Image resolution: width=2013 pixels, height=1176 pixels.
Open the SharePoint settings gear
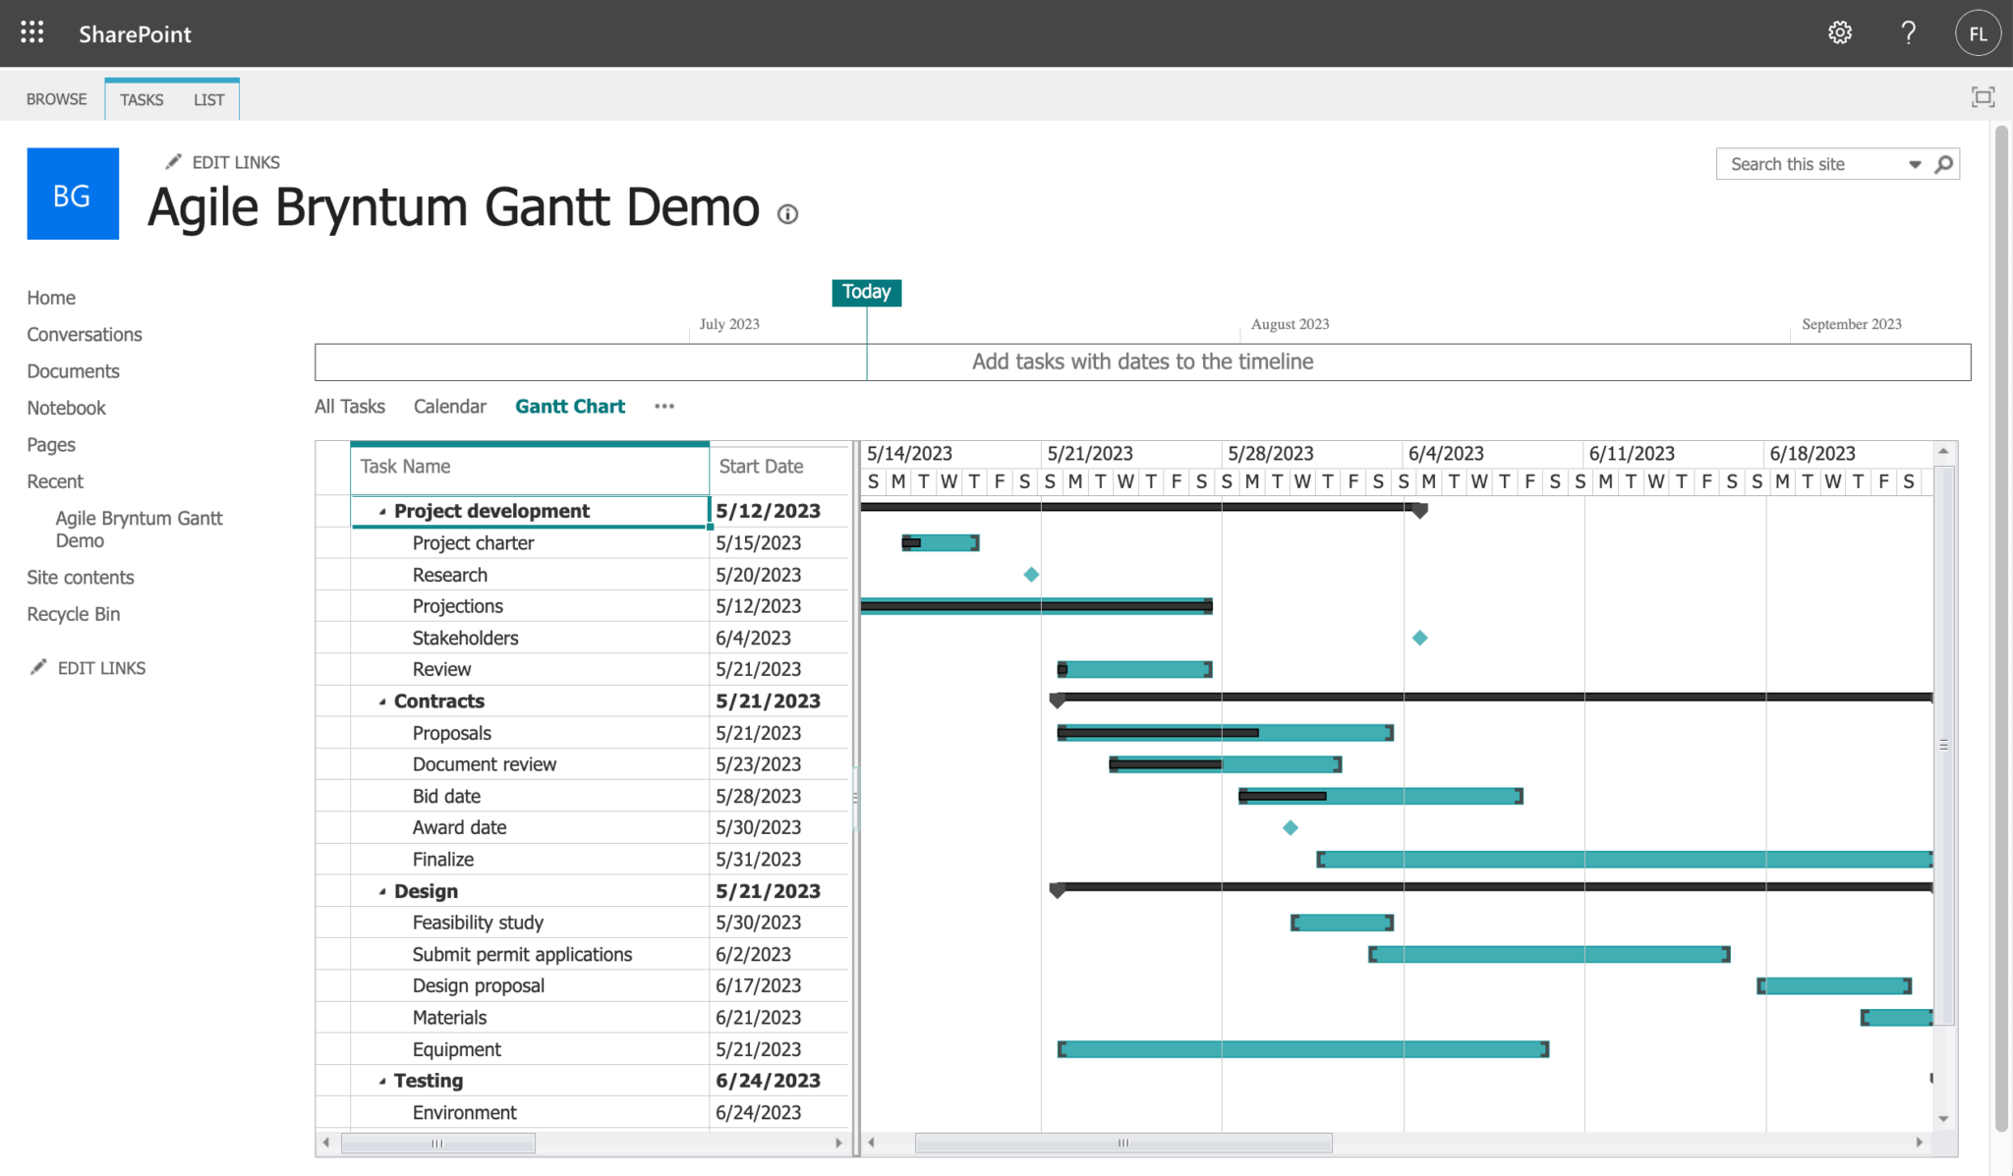tap(1840, 32)
